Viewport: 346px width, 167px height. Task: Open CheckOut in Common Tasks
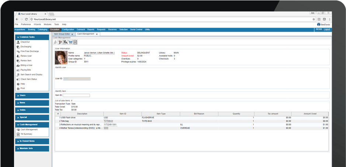click(x=25, y=42)
